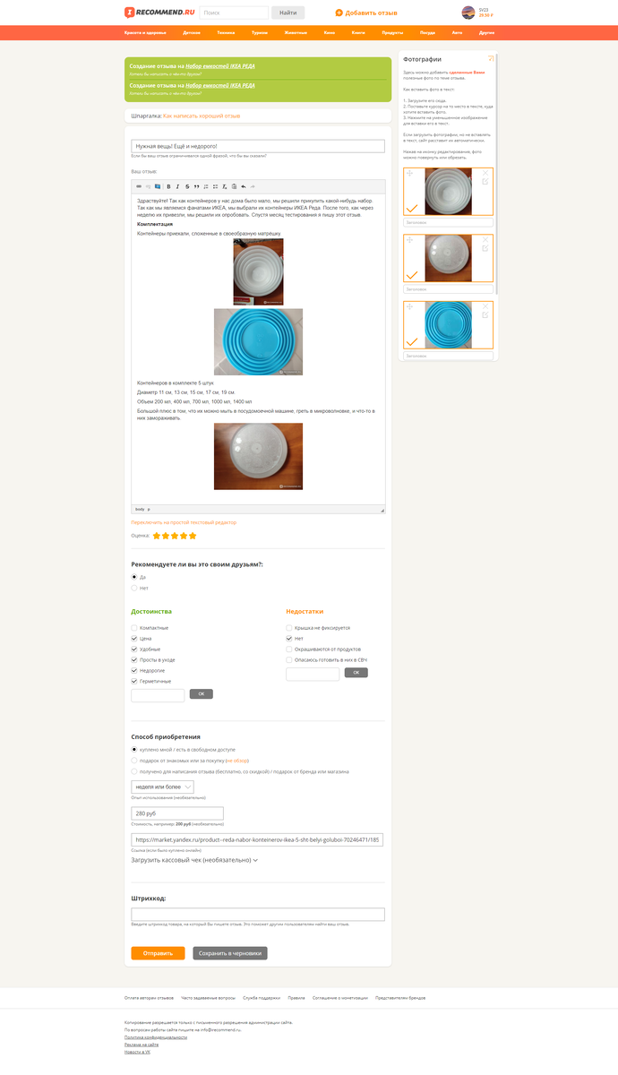618x1075 pixels.
Task: Open the неделя или более dropdown
Action: point(163,787)
